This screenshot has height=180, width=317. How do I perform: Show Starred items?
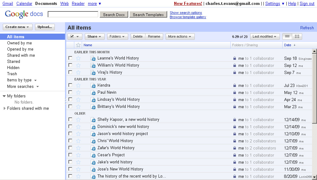(14, 62)
